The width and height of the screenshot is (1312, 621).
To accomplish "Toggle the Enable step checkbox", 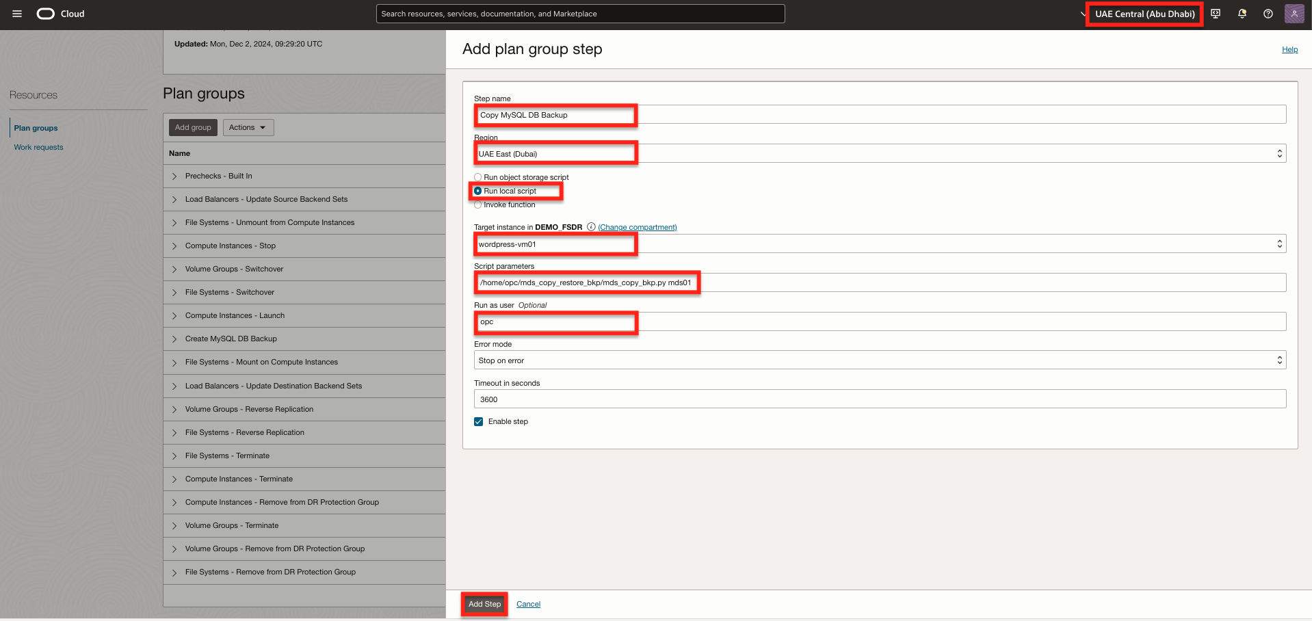I will point(479,421).
